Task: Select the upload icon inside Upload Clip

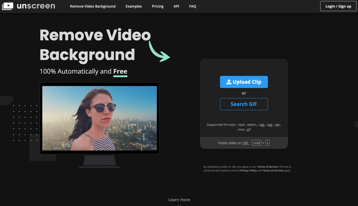Action: point(229,82)
